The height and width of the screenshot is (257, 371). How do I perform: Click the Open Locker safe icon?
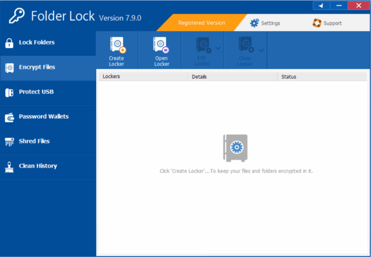161,45
